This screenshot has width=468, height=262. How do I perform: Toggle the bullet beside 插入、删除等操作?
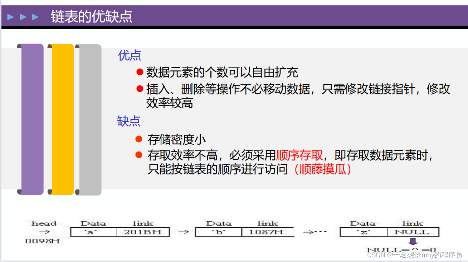pos(140,88)
